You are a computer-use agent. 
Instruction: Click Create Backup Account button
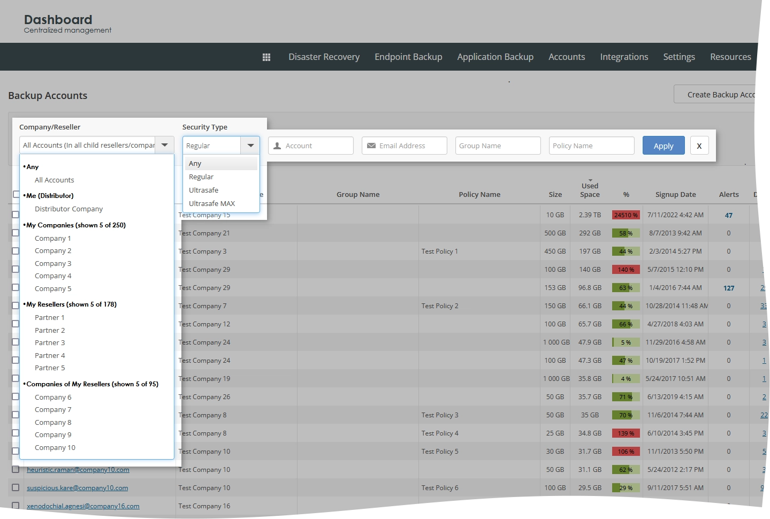[716, 94]
